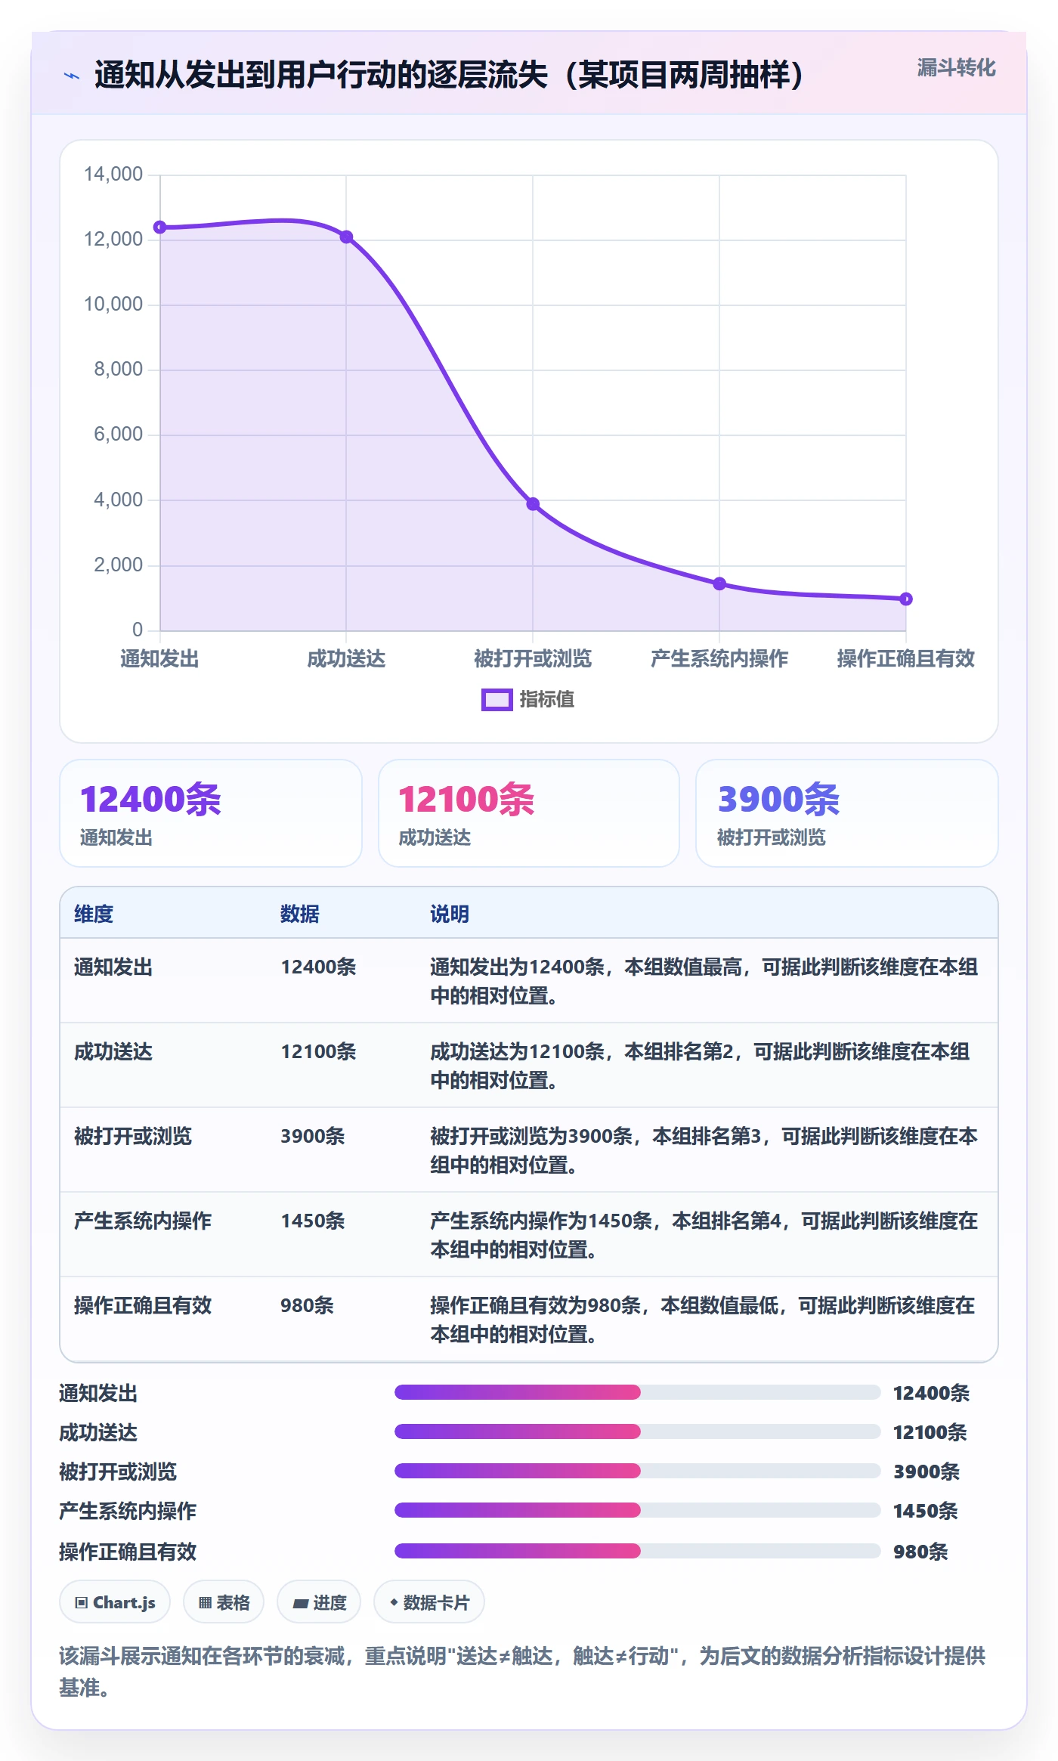This screenshot has width=1058, height=1761.
Task: Click the 成功送达 data point on chart
Action: [346, 237]
